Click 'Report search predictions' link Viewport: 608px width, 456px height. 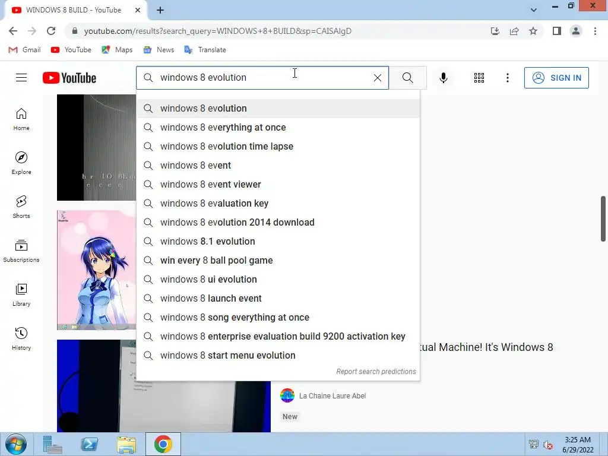(376, 372)
